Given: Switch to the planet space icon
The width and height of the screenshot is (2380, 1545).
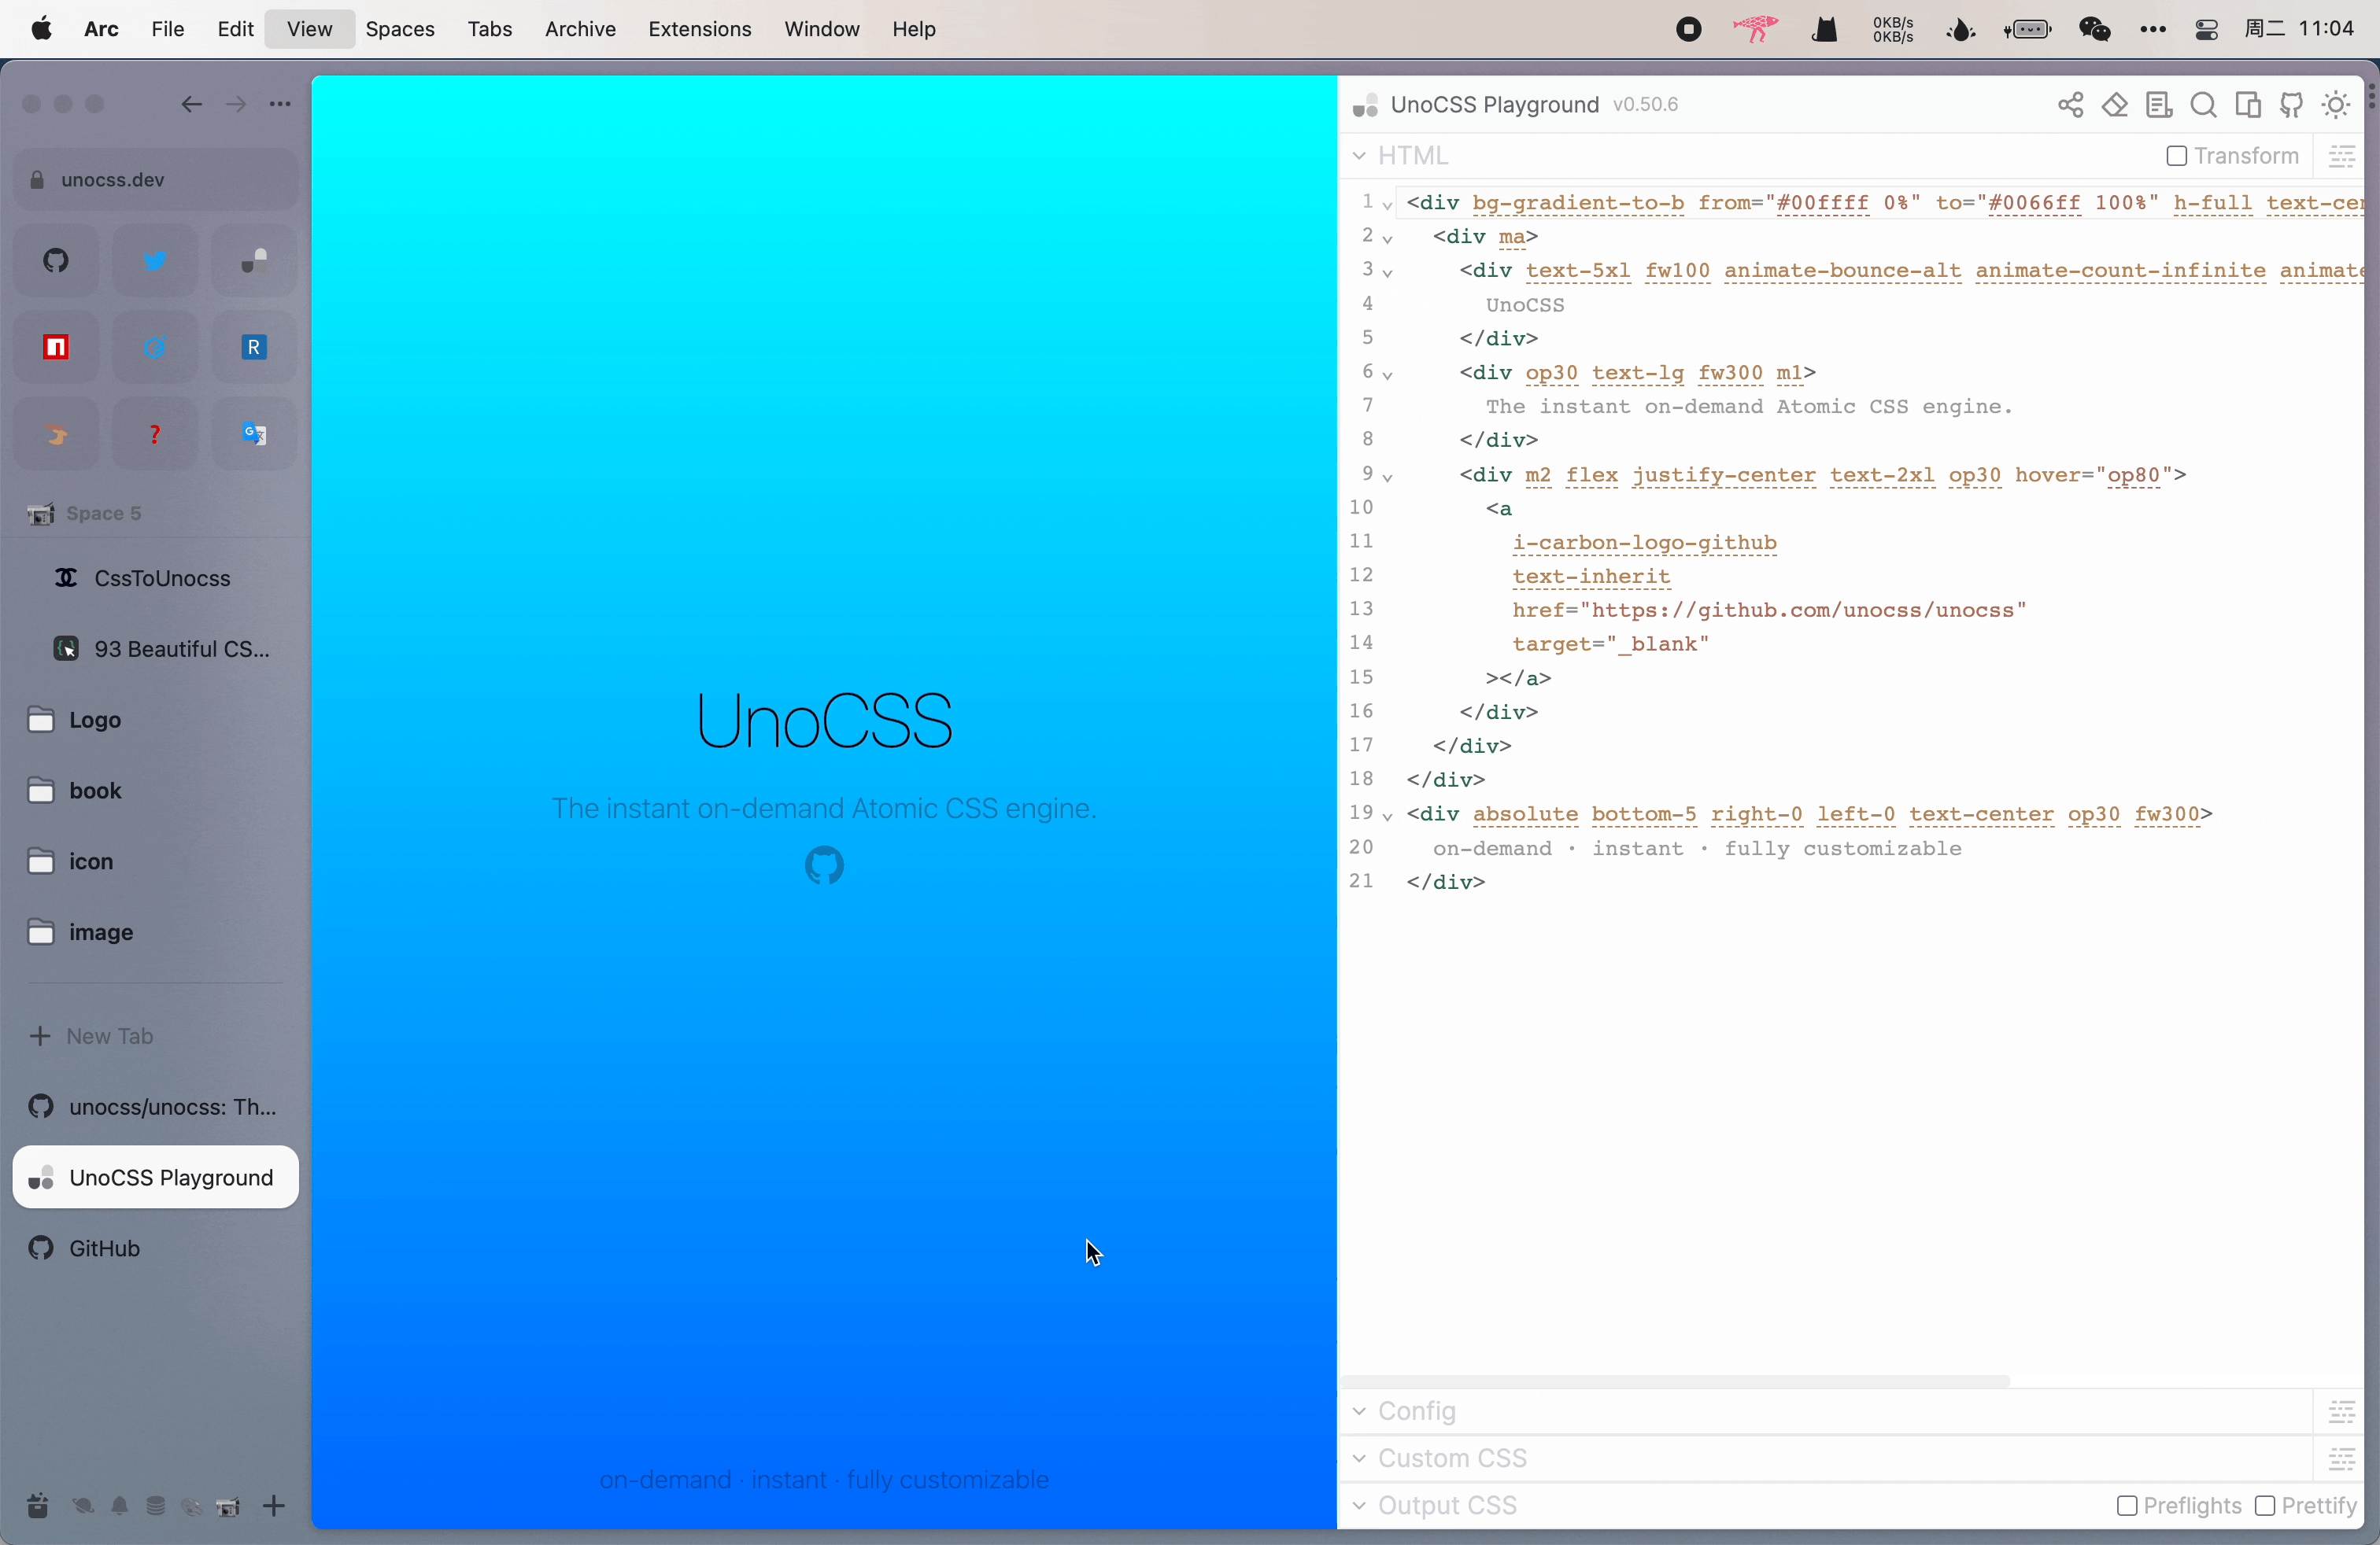Looking at the screenshot, I should 83,1506.
